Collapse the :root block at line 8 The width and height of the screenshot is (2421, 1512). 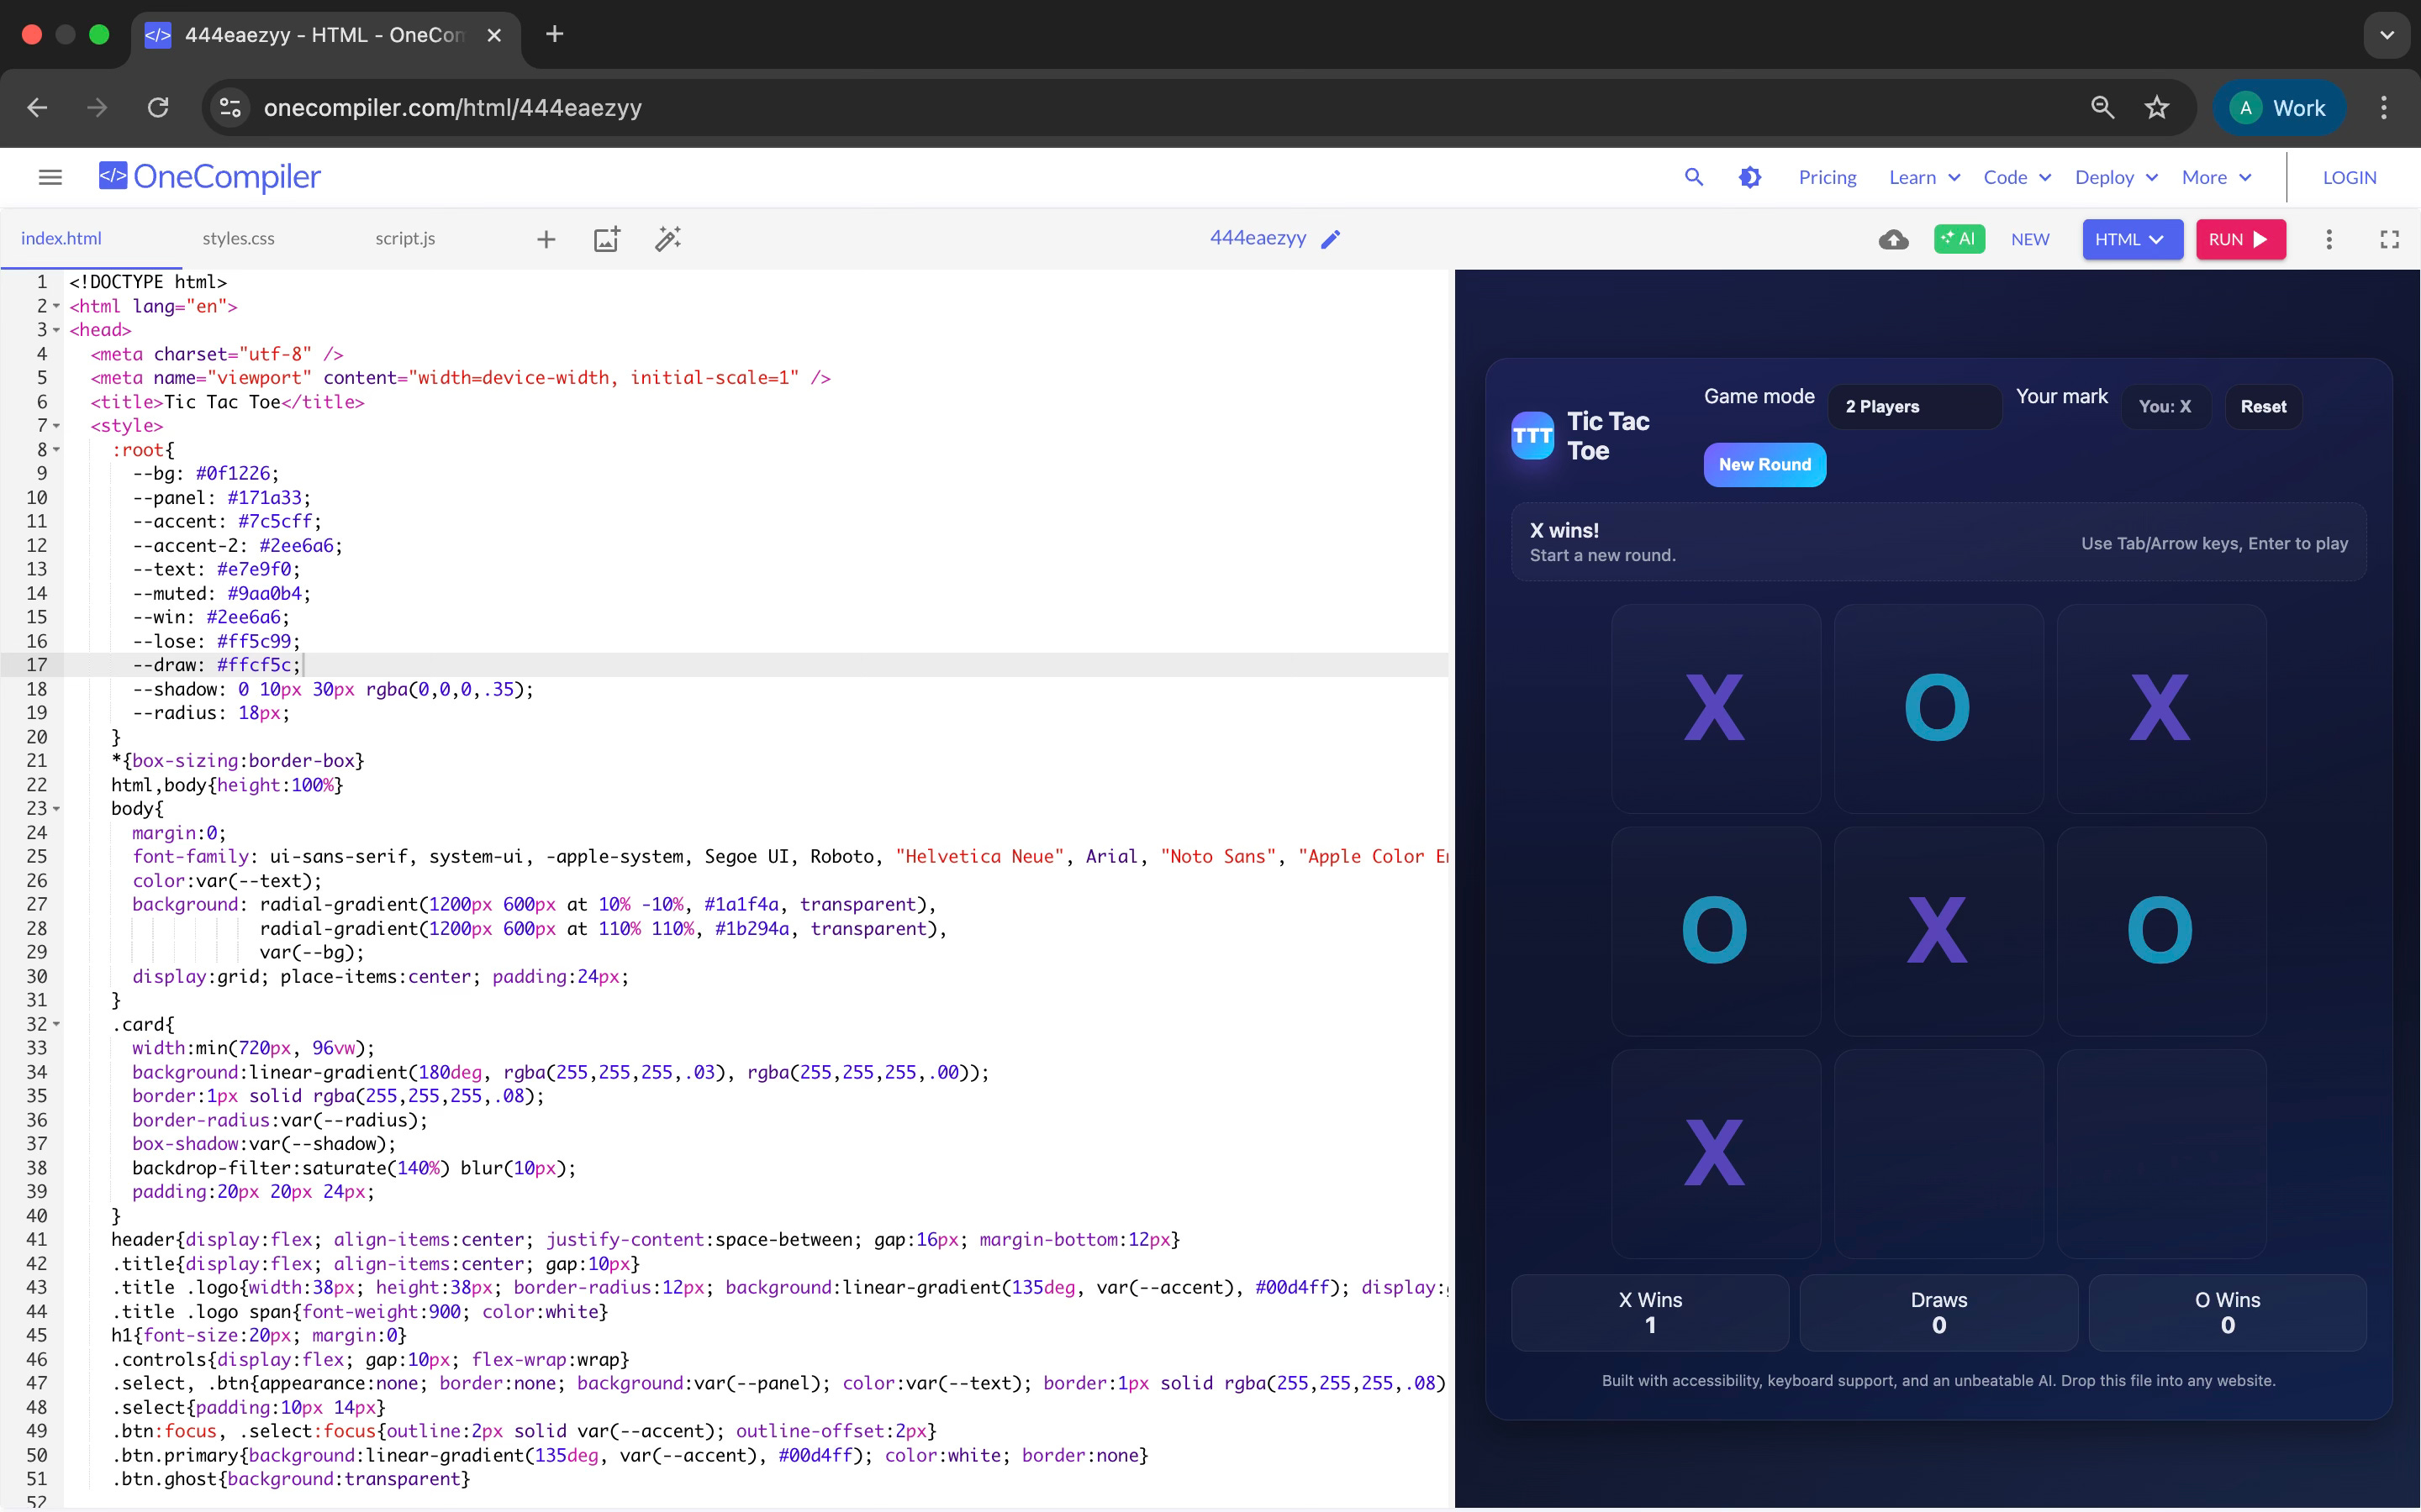[x=57, y=450]
